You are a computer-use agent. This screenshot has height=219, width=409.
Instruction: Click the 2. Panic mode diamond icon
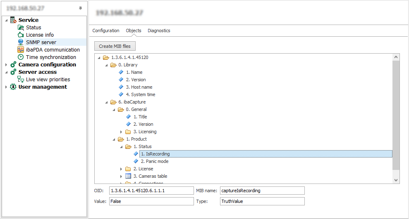tap(136, 161)
